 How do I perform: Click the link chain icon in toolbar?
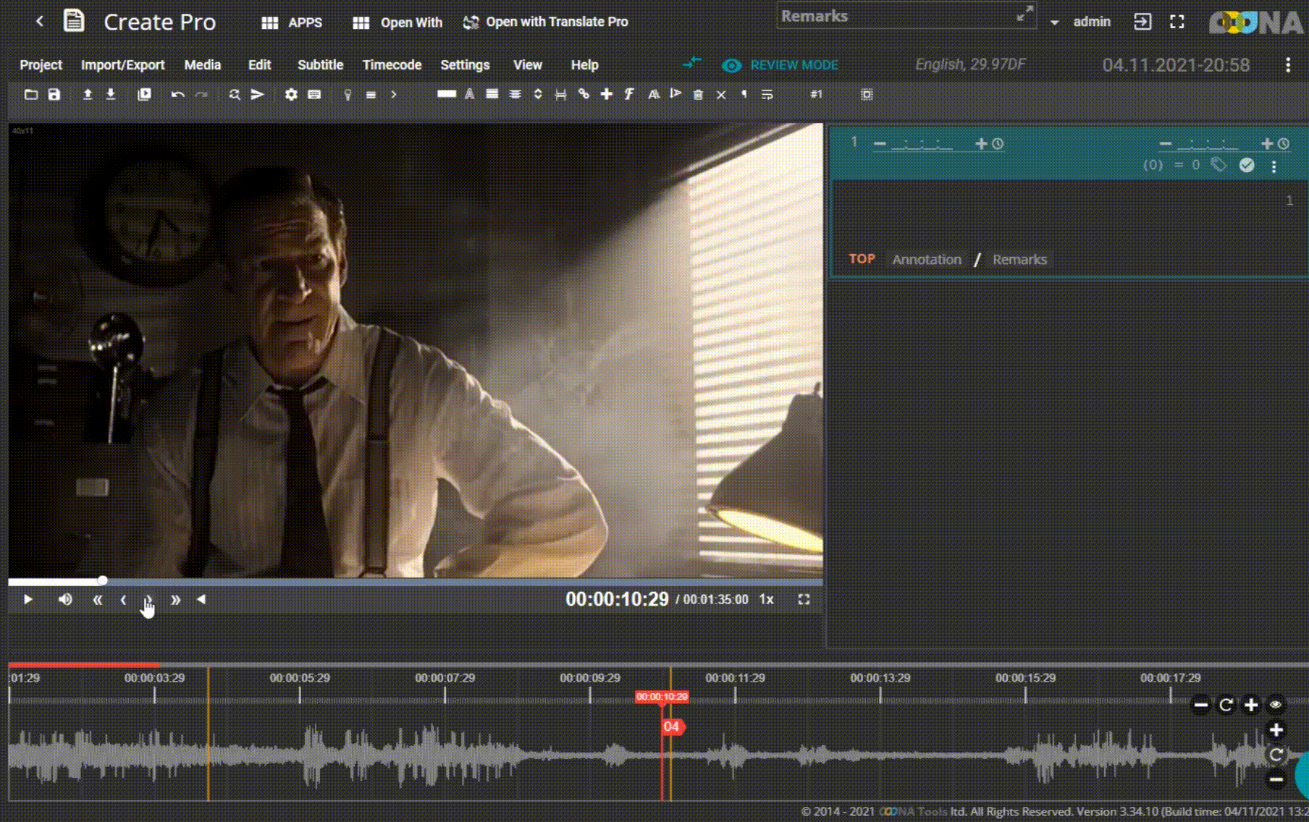click(584, 94)
